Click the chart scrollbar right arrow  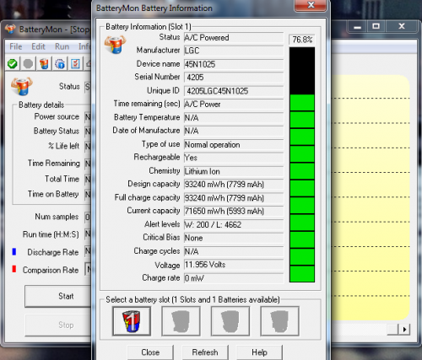404,329
